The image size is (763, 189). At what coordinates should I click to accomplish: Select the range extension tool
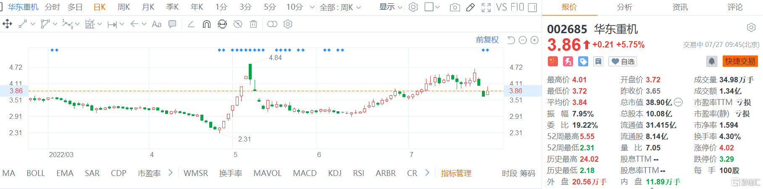point(112,24)
